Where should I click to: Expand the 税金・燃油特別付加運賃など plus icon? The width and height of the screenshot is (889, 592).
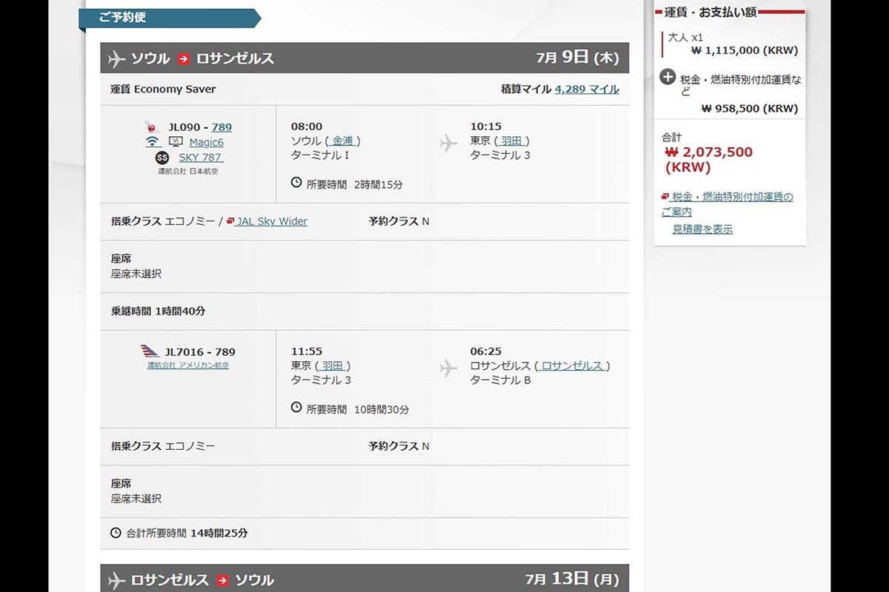tap(667, 77)
